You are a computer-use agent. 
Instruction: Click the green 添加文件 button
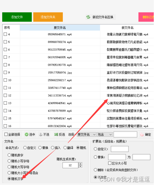pos(17,17)
